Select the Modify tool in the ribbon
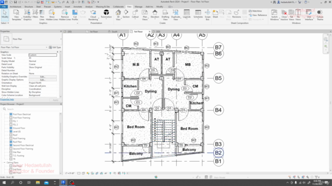 [5, 15]
